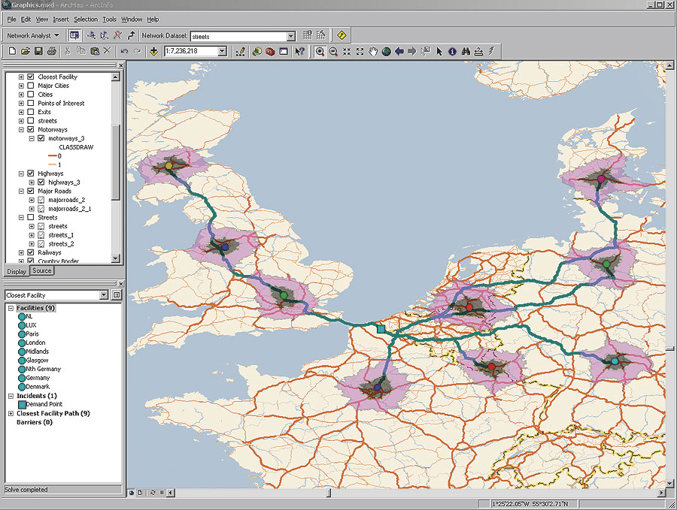The width and height of the screenshot is (677, 510).
Task: Open the Selection menu
Action: (85, 19)
